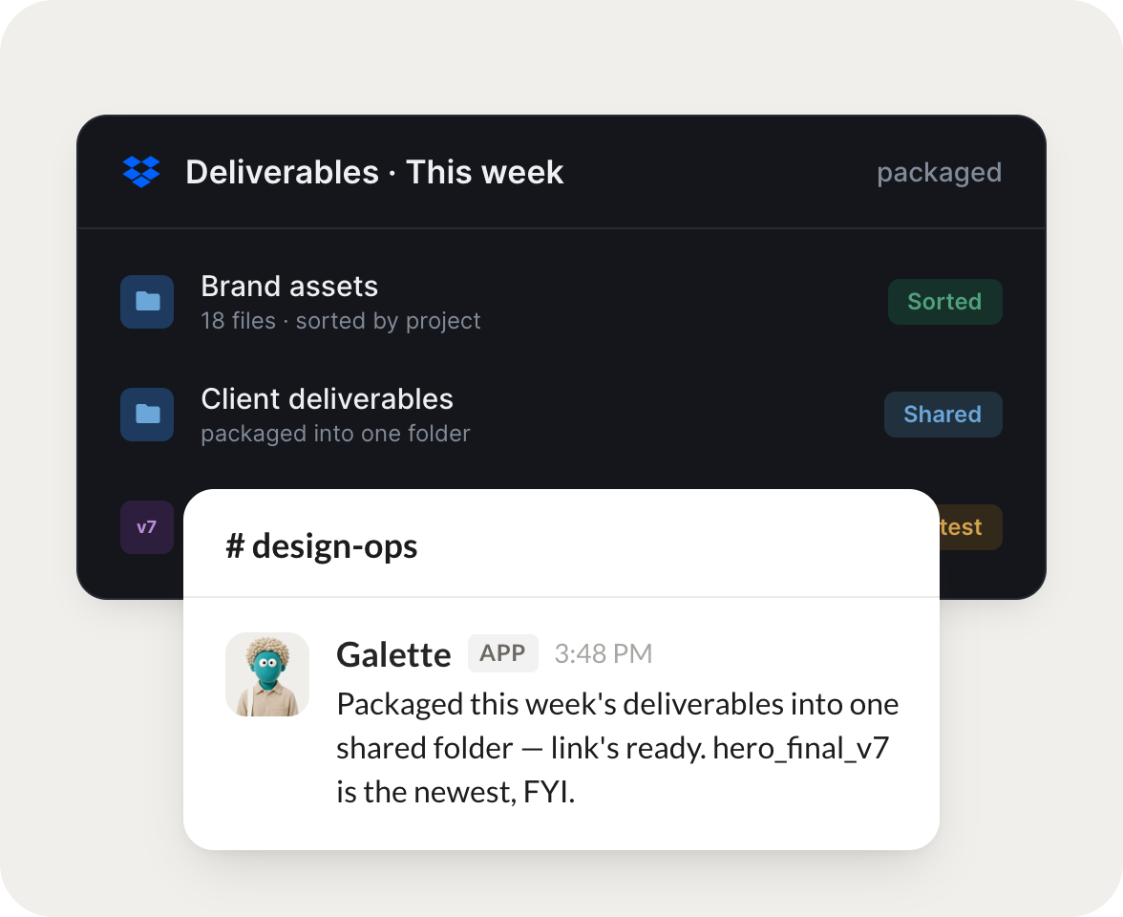This screenshot has height=917, width=1123.
Task: Click the green Sorted badge
Action: (x=944, y=302)
